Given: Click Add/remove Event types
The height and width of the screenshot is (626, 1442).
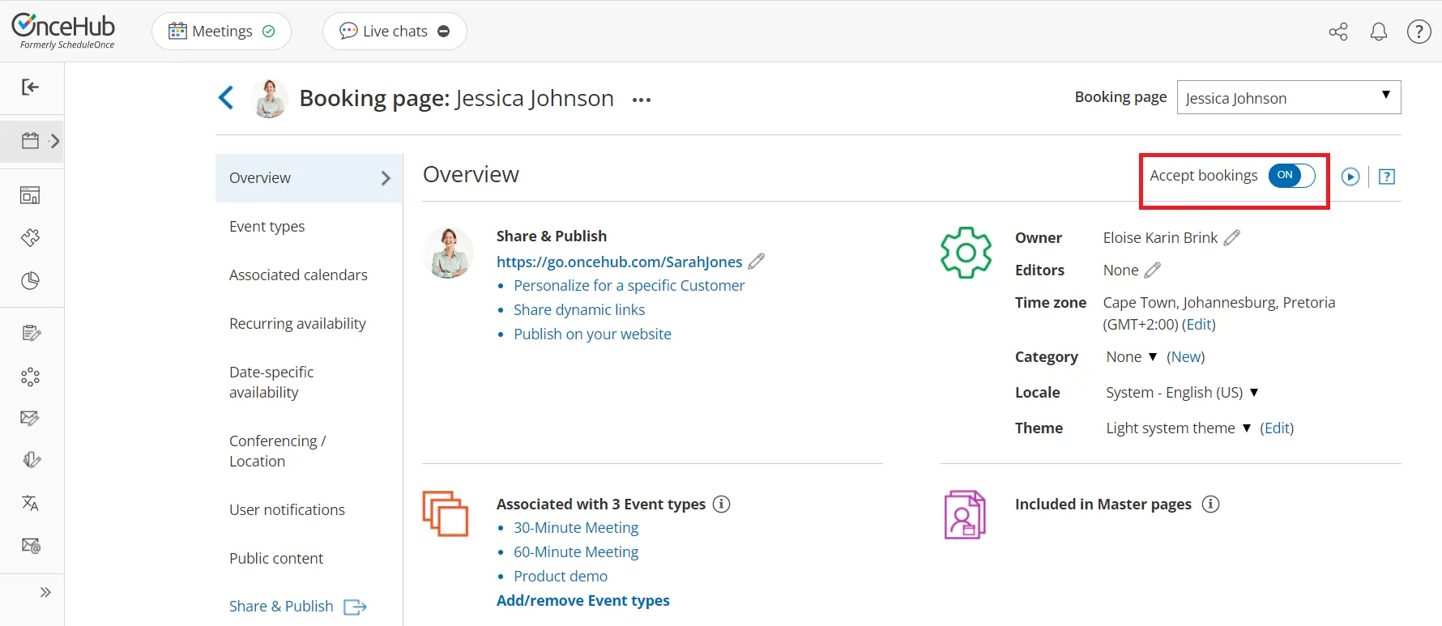Looking at the screenshot, I should point(583,601).
